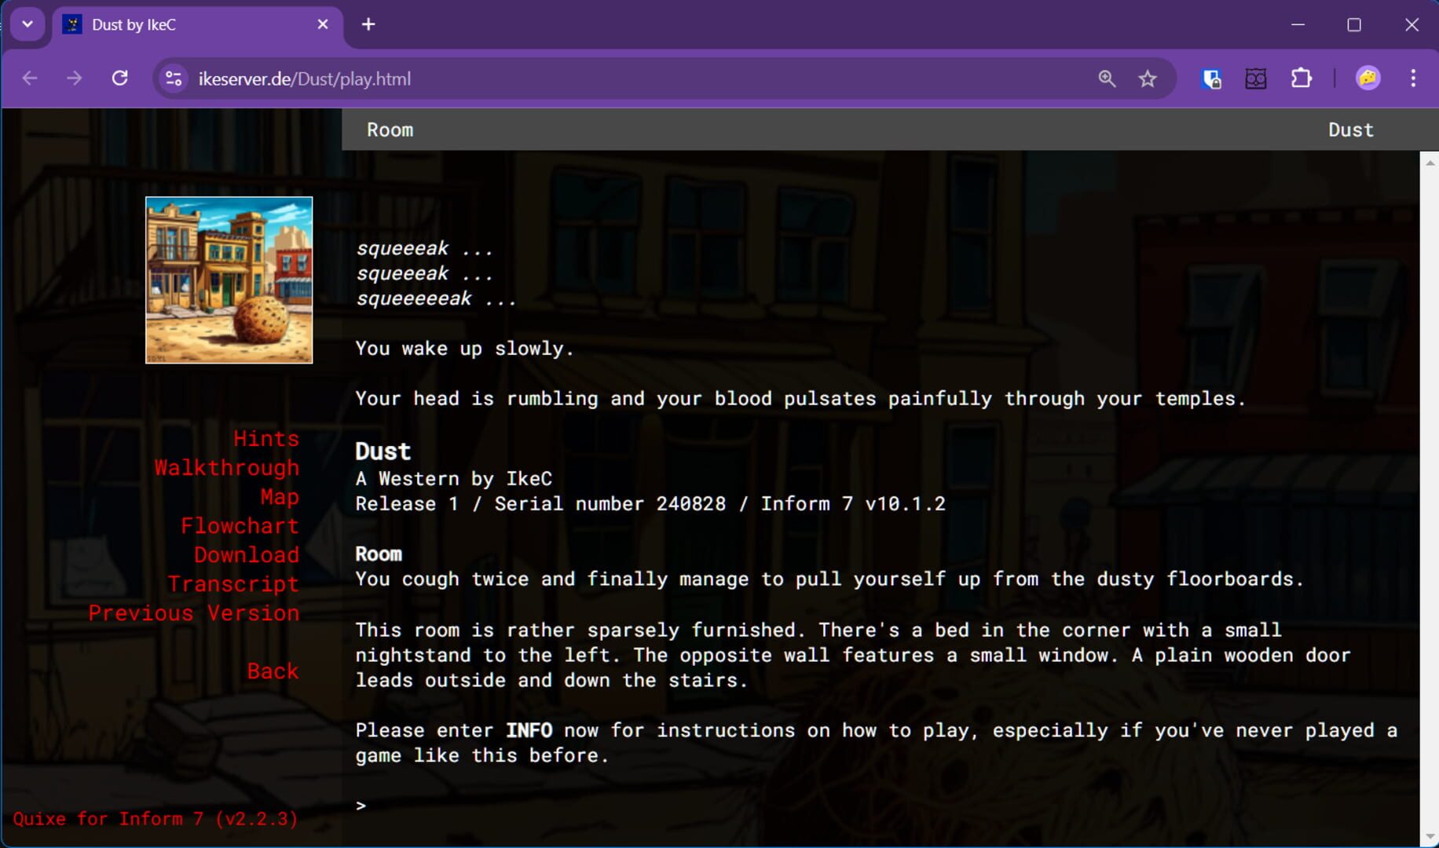Click the owl-faced browser extension icon
The height and width of the screenshot is (848, 1439).
click(x=1257, y=79)
